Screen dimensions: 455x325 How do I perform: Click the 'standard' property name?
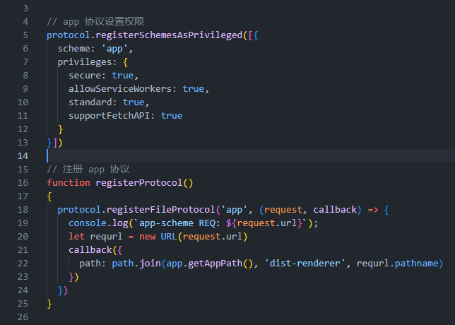[x=90, y=102]
